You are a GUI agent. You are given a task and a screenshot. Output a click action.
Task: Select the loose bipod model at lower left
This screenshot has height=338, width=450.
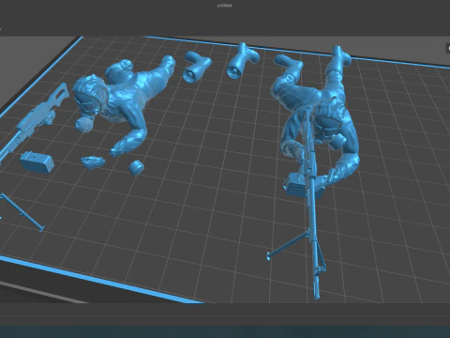coord(22,213)
